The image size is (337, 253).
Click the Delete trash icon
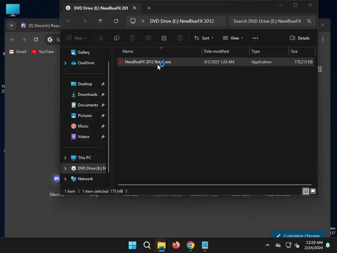click(180, 38)
